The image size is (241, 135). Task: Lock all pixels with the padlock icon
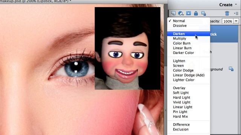coord(196,13)
